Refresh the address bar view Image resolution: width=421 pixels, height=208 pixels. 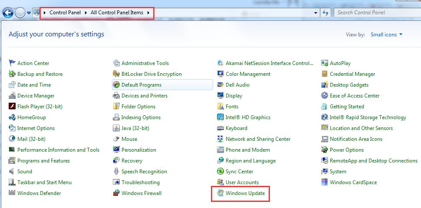coord(326,13)
